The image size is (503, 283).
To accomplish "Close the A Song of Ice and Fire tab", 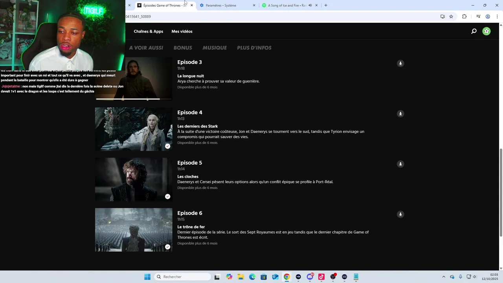I will click(x=316, y=6).
